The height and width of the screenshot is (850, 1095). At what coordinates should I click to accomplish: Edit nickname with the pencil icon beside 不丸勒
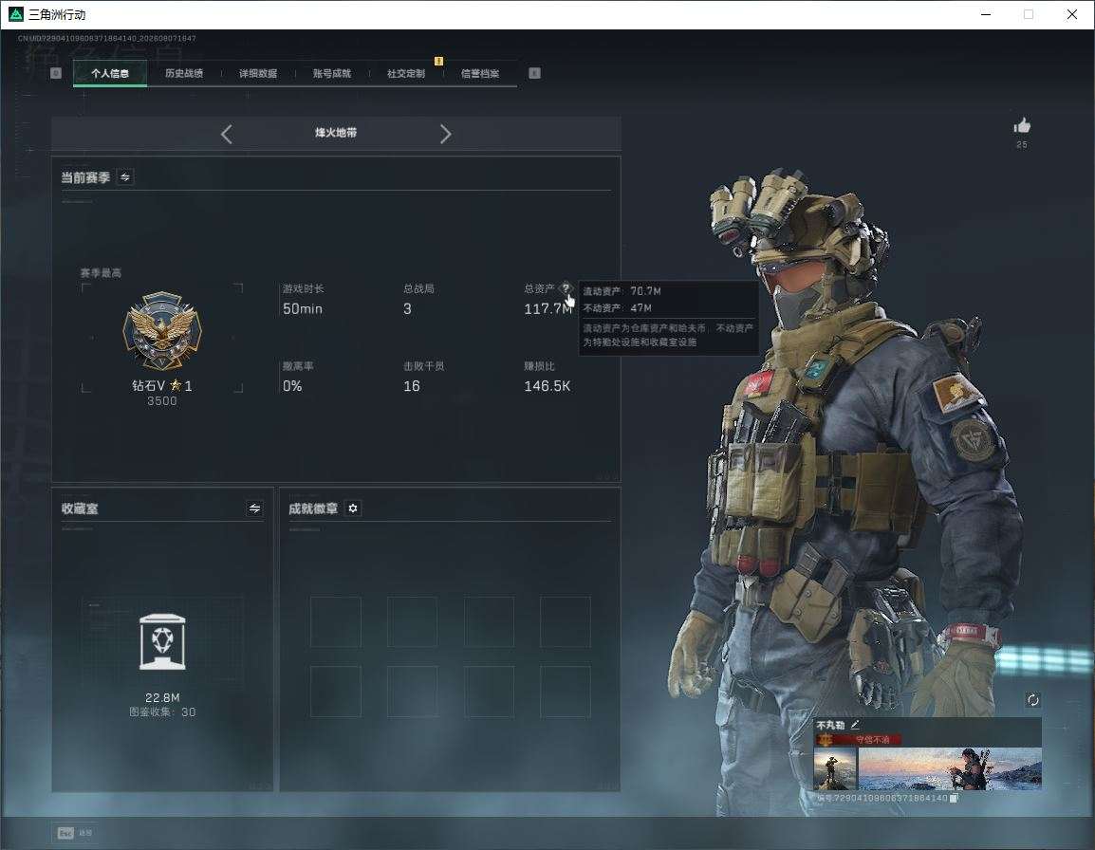[x=855, y=725]
